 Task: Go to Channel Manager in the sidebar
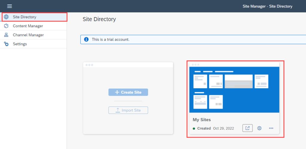[x=28, y=35]
